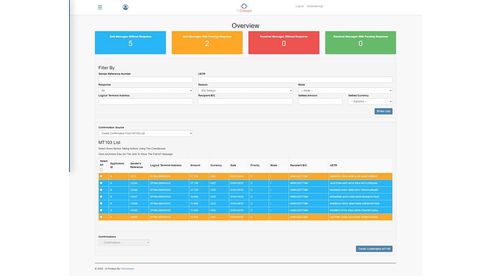
Task: Open the Confirmation Source dropdown
Action: coord(145,133)
